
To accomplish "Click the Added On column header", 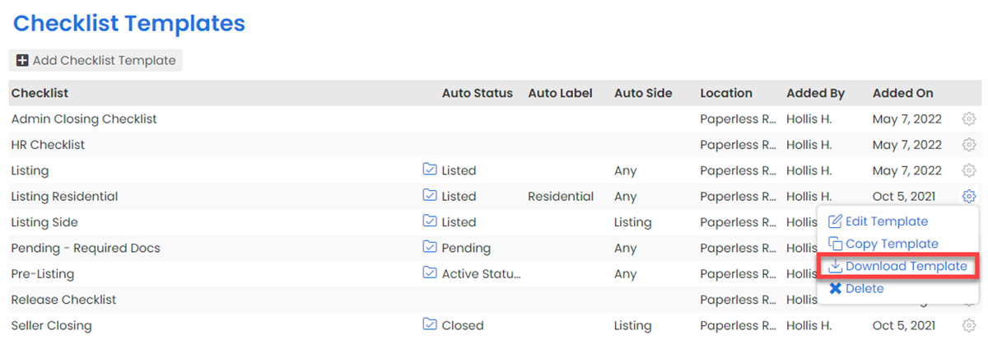I will (903, 93).
